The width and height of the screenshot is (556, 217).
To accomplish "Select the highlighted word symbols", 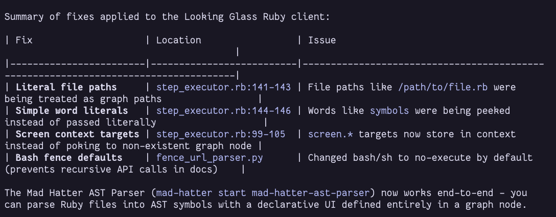I will click(x=389, y=111).
